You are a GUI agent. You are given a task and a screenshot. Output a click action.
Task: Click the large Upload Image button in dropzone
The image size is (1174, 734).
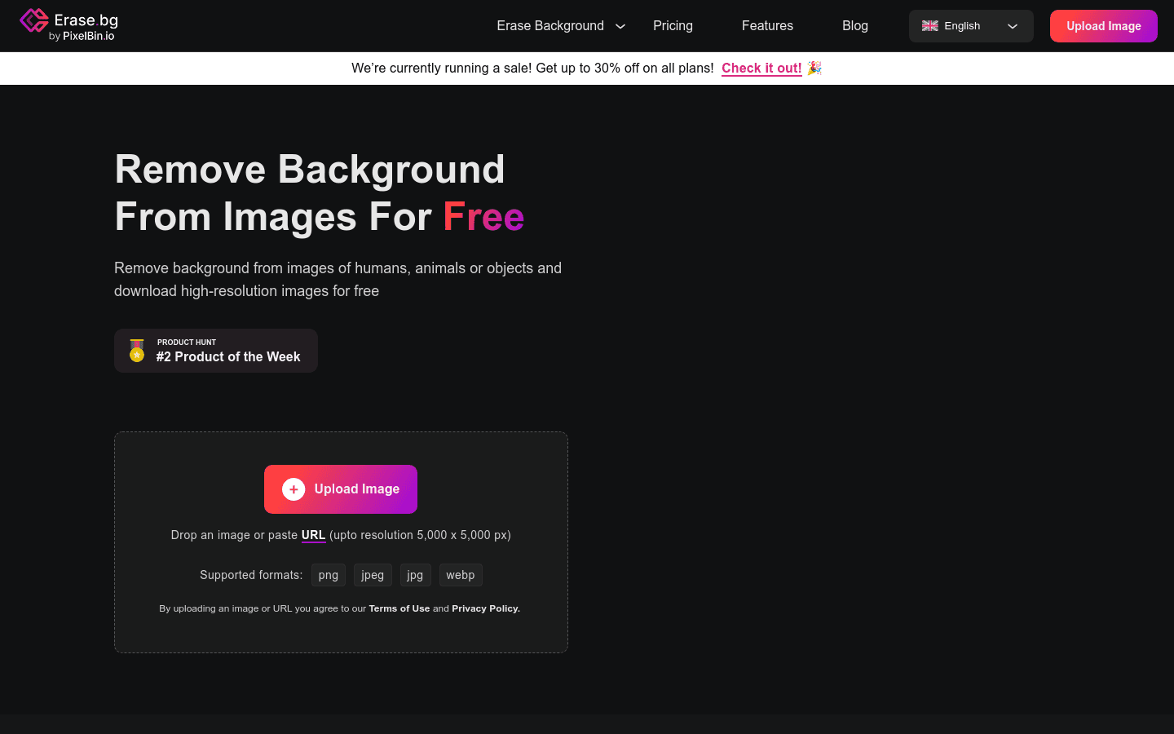pos(341,489)
